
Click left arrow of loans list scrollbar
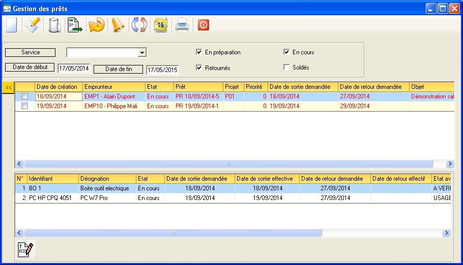[19, 164]
